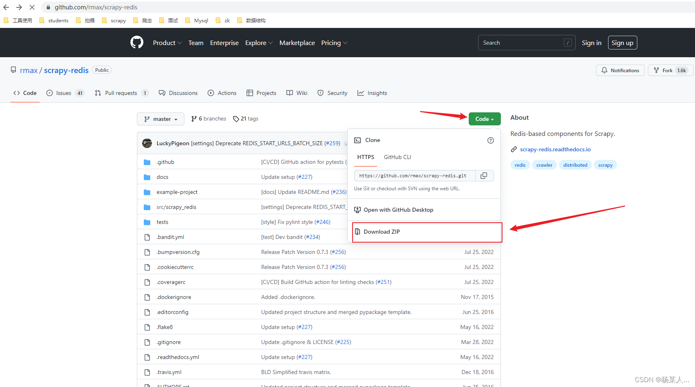Screen dimensions: 695x387
Task: Open the Issues tab
Action: point(65,93)
